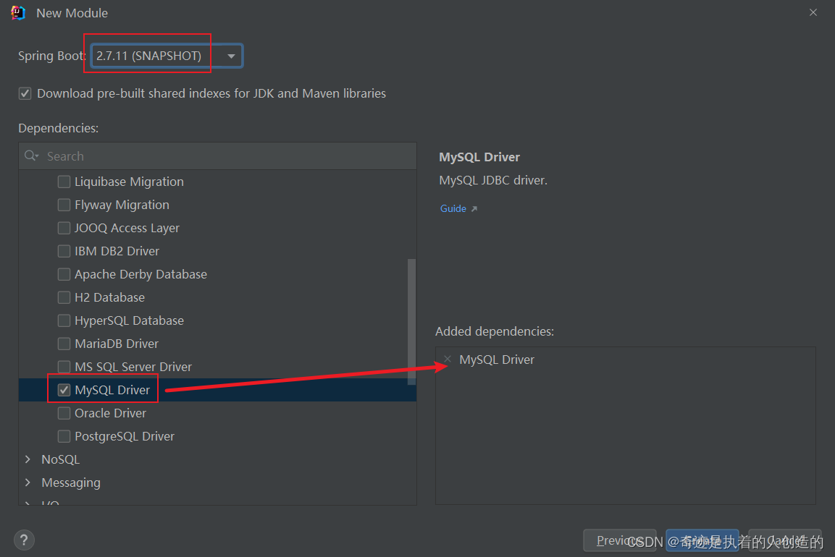Viewport: 835px width, 557px height.
Task: Select the Messaging category label
Action: coord(71,482)
